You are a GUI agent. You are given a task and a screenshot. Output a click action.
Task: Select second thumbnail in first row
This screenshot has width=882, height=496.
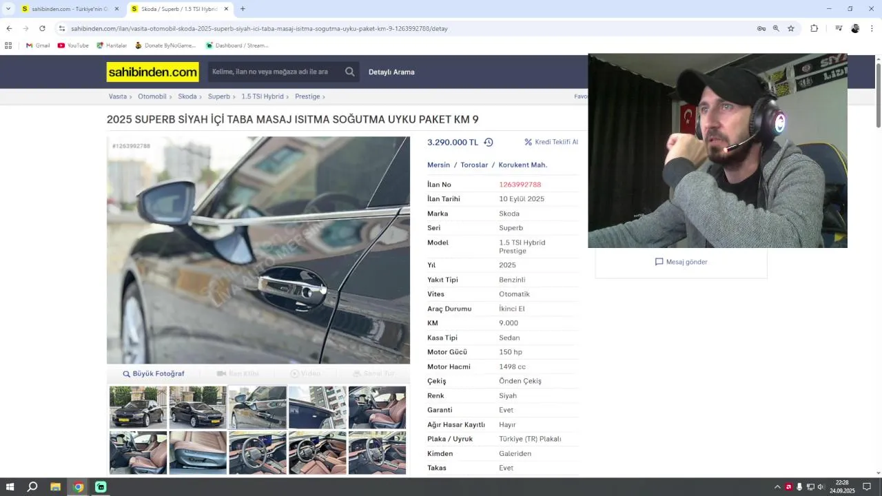[198, 407]
